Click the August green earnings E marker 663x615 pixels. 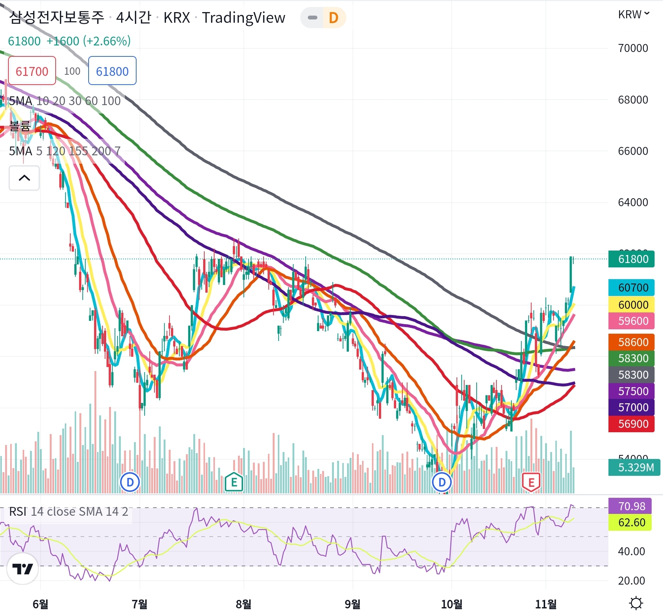234,482
